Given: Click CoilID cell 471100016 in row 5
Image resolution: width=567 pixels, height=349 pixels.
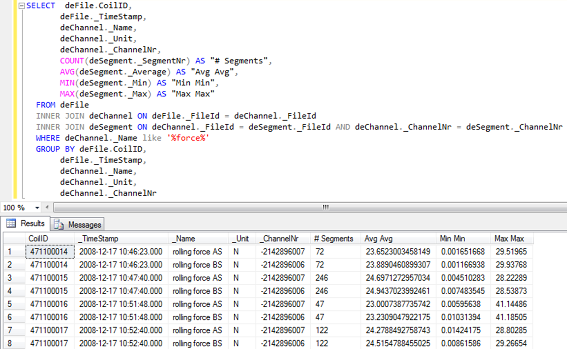Looking at the screenshot, I should (x=49, y=304).
